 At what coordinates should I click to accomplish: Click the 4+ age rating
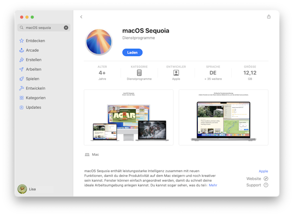pyautogui.click(x=102, y=72)
